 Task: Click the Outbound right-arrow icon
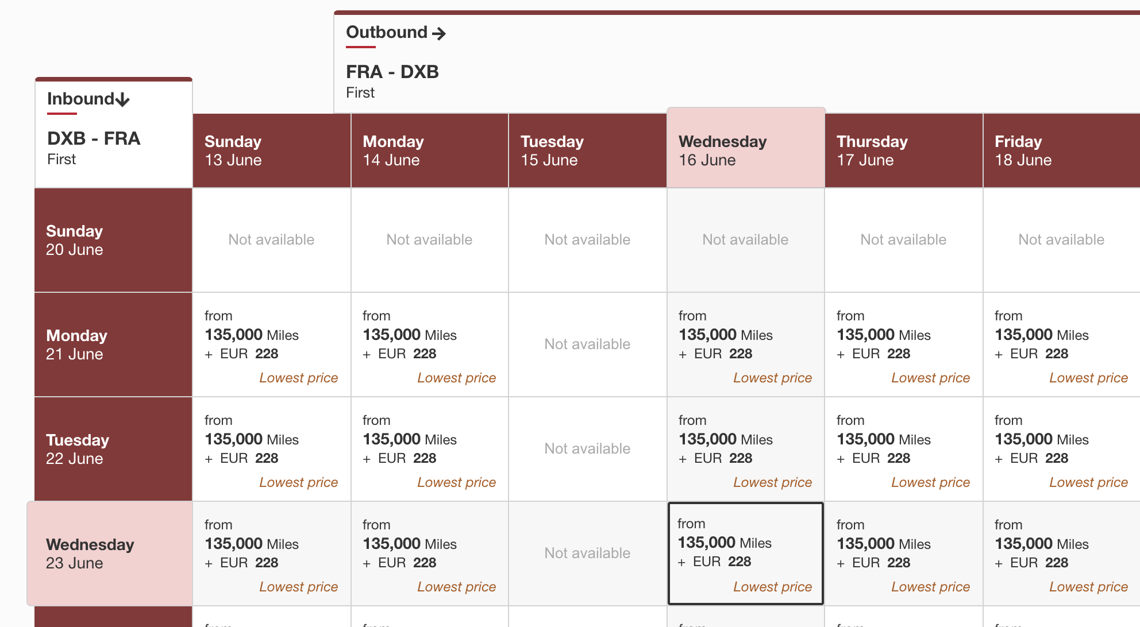[x=439, y=33]
